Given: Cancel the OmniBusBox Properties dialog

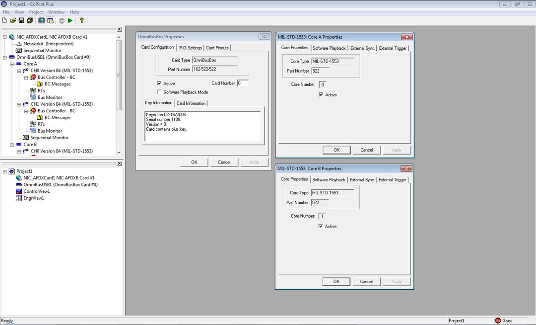Looking at the screenshot, I should coord(224,162).
